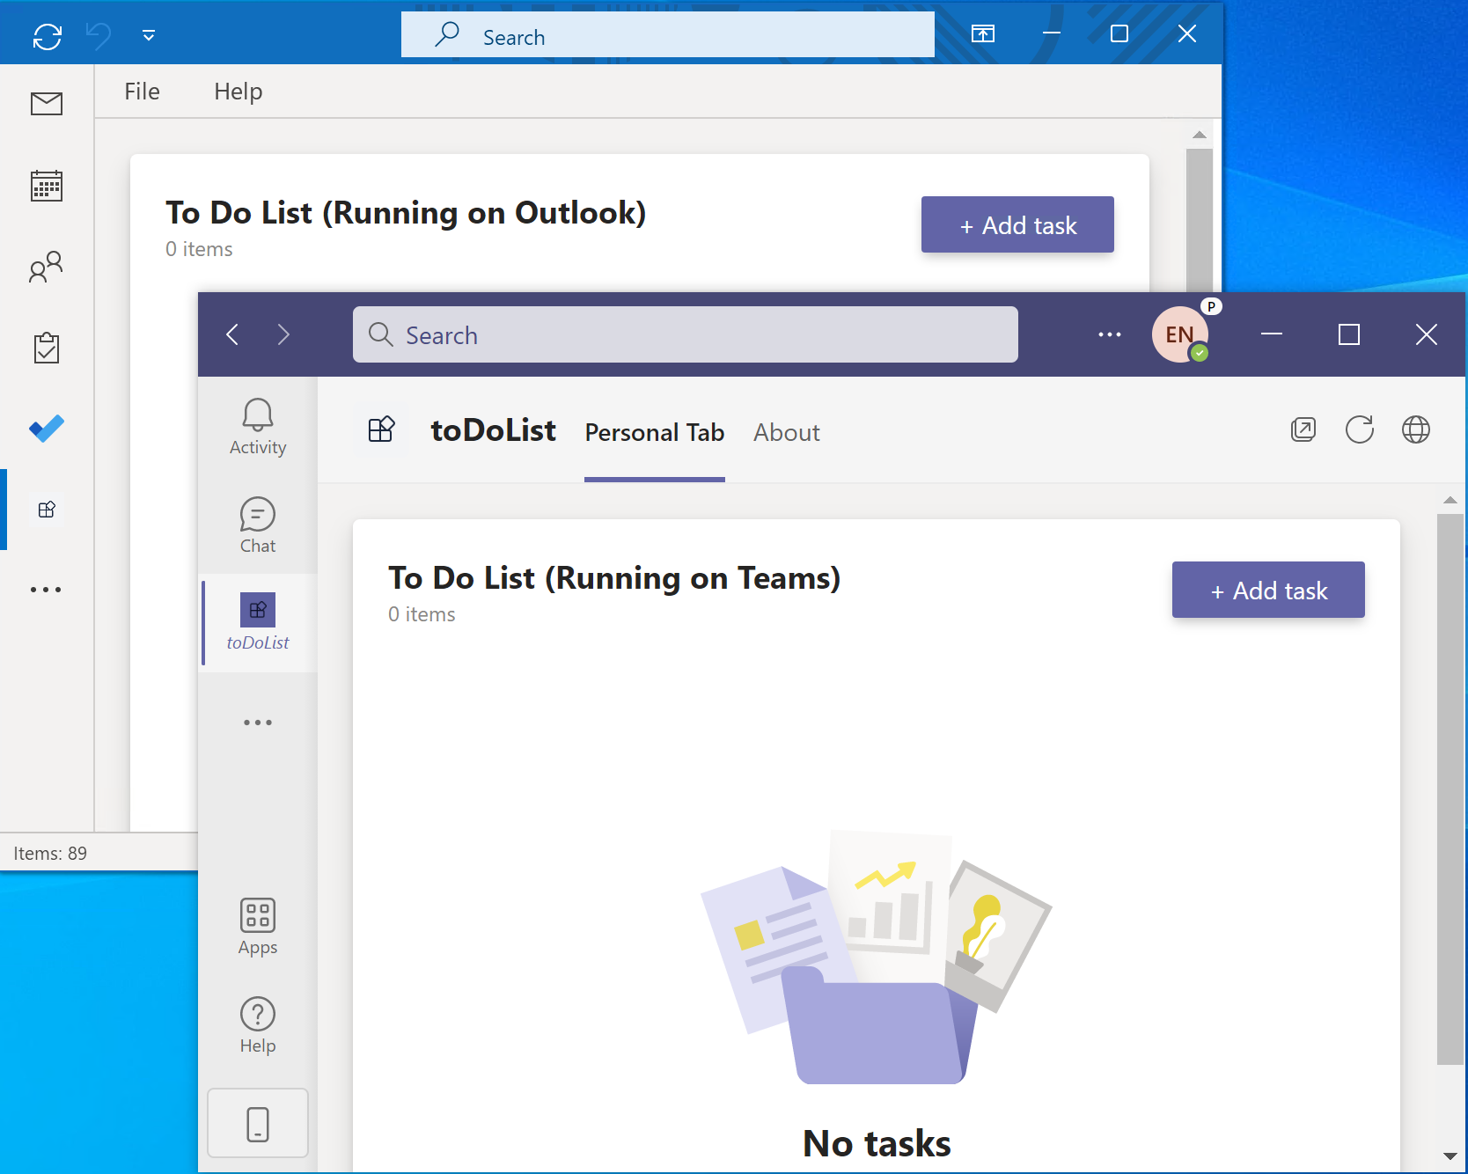Open the To Do checkmark icon in Outlook
The image size is (1468, 1174).
pos(47,429)
